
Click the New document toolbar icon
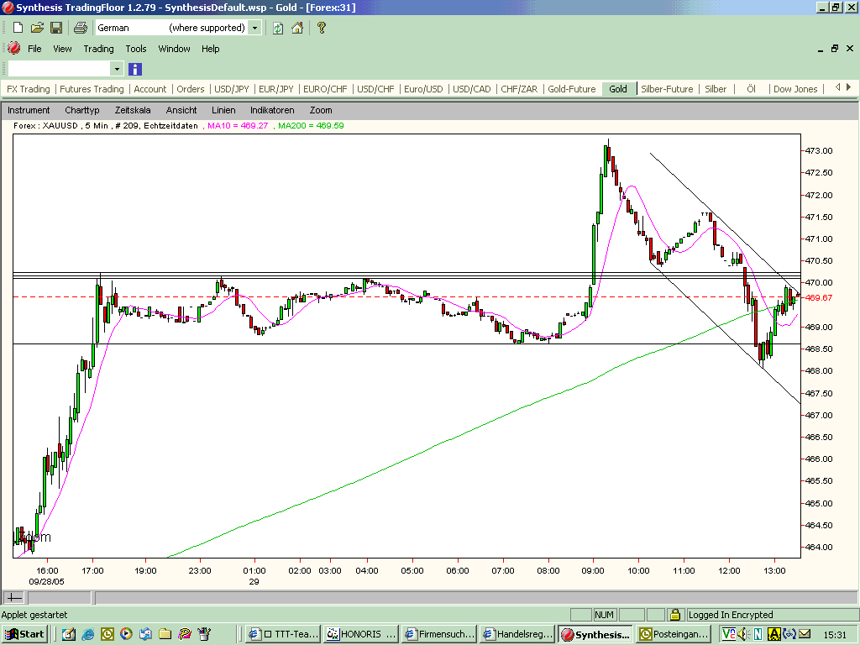point(18,28)
